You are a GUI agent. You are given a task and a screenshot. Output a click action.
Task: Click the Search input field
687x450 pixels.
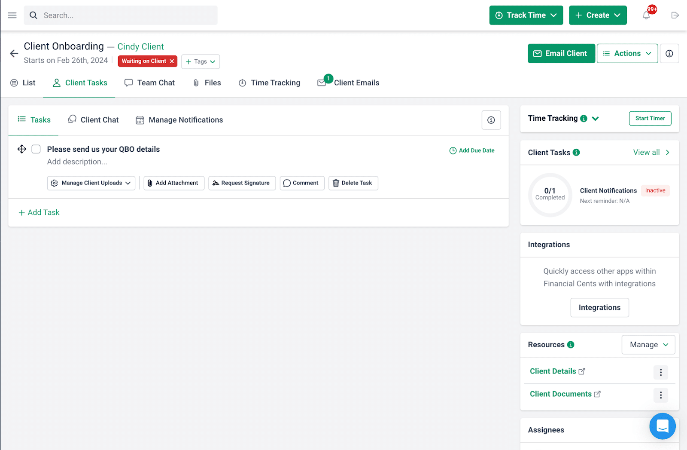click(x=121, y=15)
